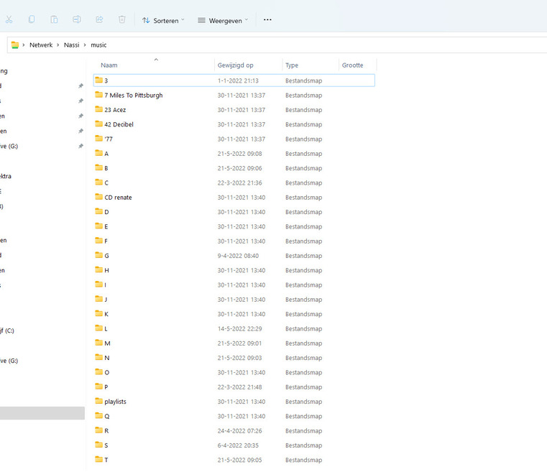Click date '24-4-2022 07:26' of R
The image size is (547, 472).
pyautogui.click(x=239, y=431)
